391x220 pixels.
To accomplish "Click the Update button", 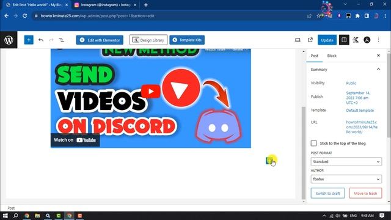I will [327, 40].
